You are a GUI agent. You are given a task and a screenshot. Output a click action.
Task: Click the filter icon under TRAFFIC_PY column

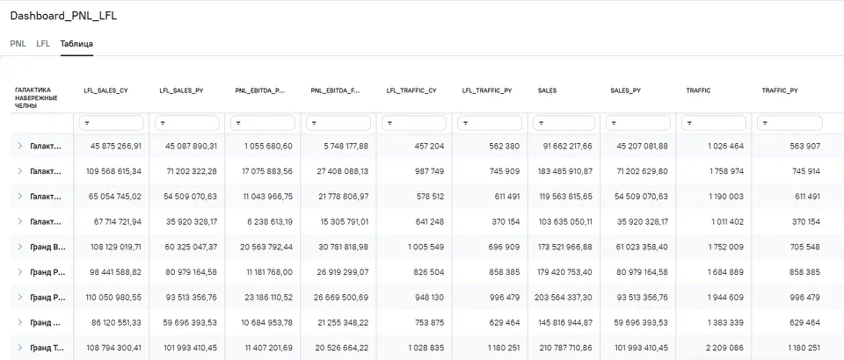(766, 124)
